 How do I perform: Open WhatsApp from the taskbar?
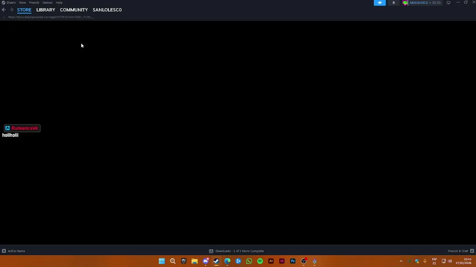click(x=249, y=261)
